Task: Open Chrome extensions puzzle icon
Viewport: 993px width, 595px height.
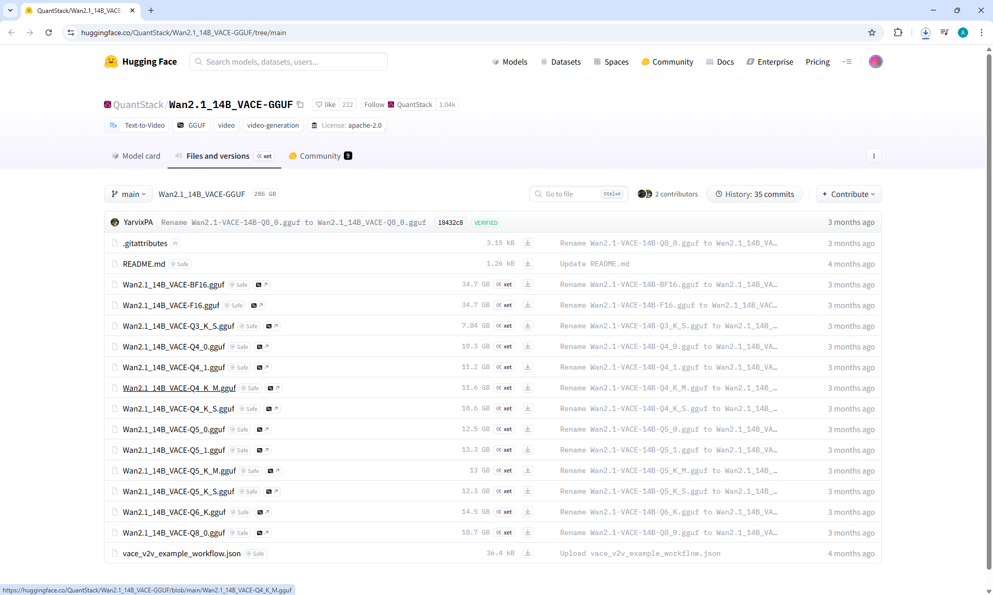Action: [898, 33]
